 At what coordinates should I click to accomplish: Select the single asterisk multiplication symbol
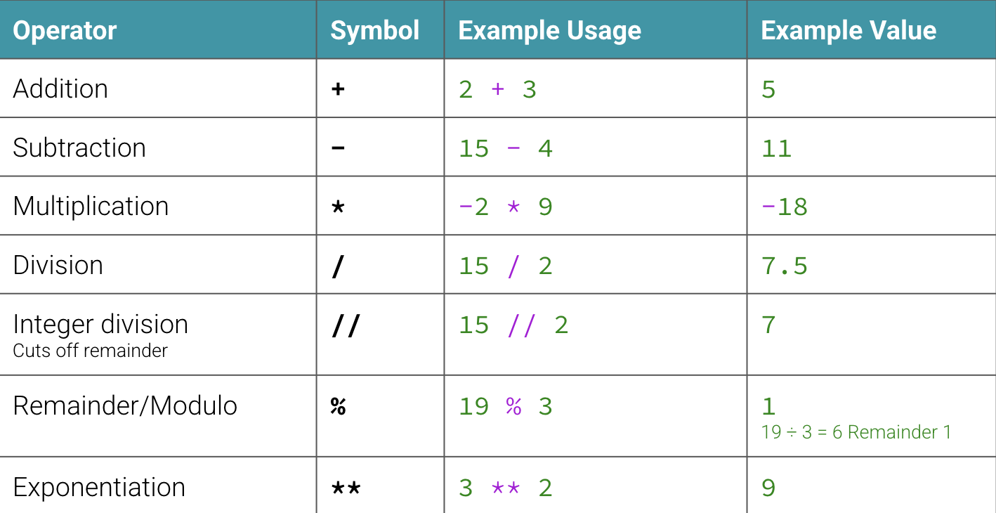338,207
